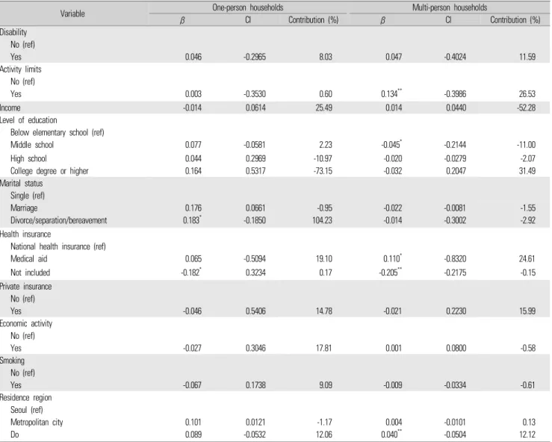This screenshot has height=442, width=552.
Task: Click Metropolitan city beta value 0.101
Action: pos(193,423)
